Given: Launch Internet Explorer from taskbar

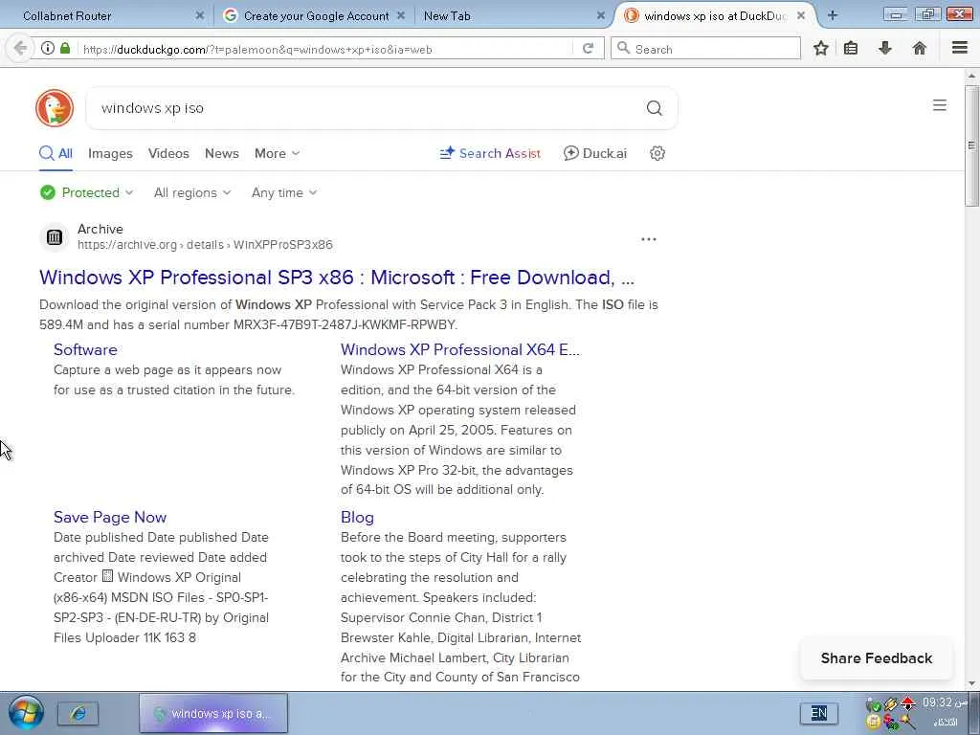Looking at the screenshot, I should tap(78, 713).
